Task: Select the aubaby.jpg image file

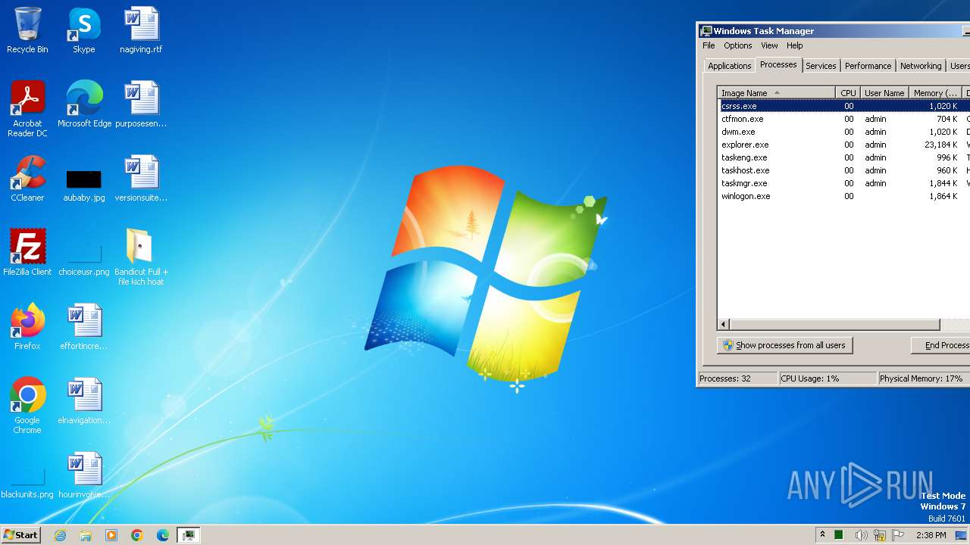Action: pyautogui.click(x=84, y=184)
